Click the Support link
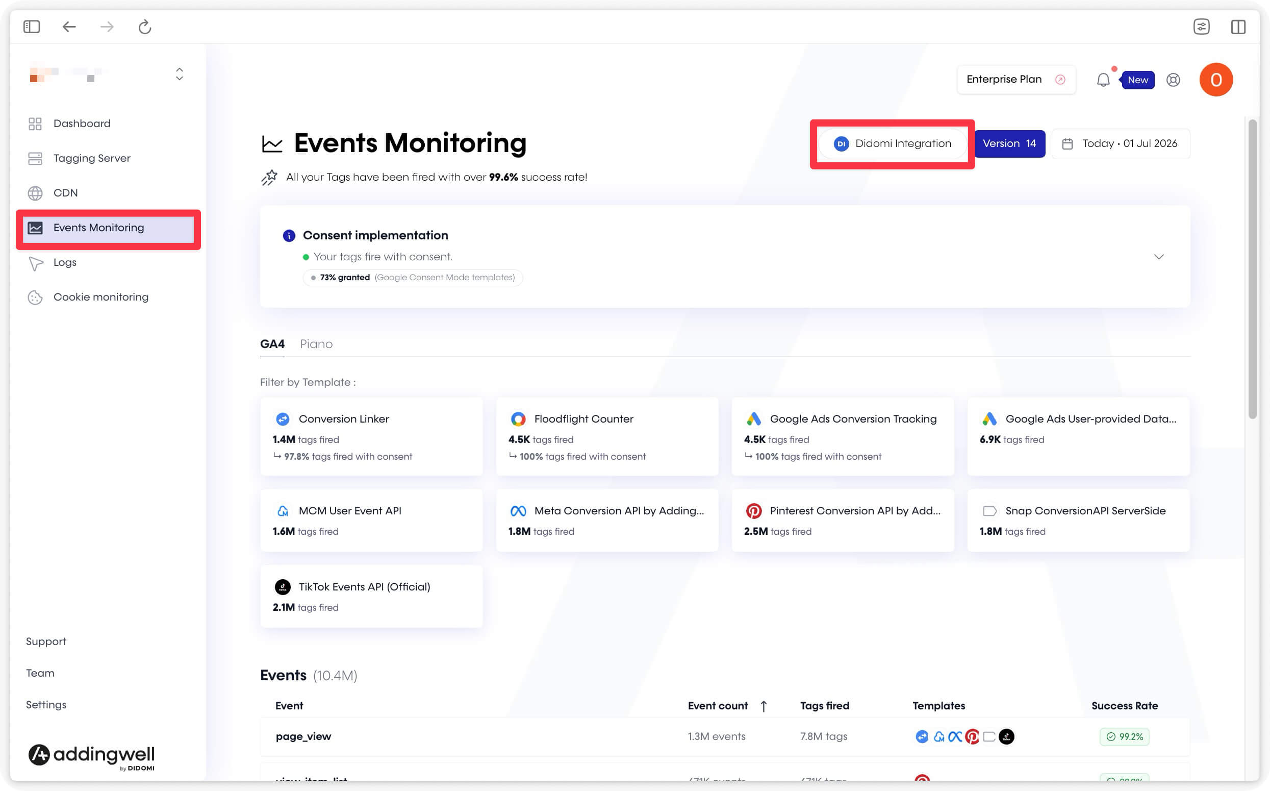The height and width of the screenshot is (791, 1270). [x=46, y=641]
